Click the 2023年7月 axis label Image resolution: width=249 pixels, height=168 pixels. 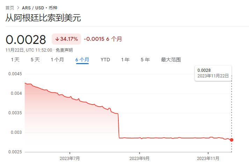pos(70,159)
